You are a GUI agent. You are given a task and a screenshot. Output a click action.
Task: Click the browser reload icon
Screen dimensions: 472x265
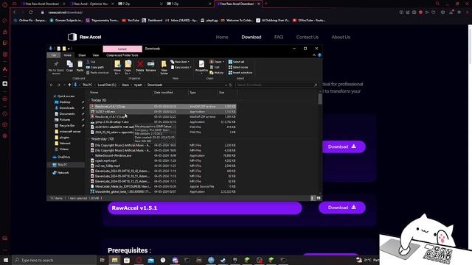(x=31, y=13)
